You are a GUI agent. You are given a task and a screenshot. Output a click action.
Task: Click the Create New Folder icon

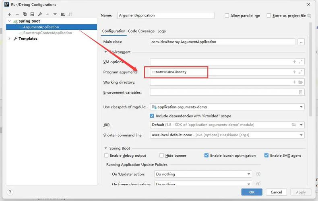62,14
